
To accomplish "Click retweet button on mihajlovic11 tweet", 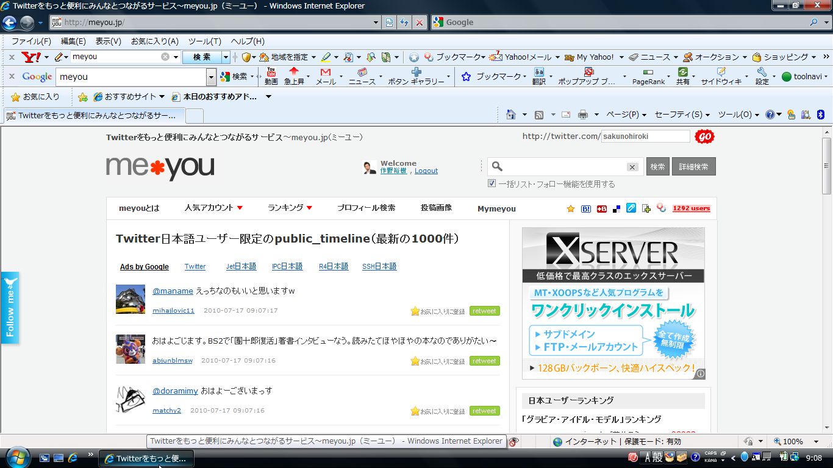I will pos(484,311).
